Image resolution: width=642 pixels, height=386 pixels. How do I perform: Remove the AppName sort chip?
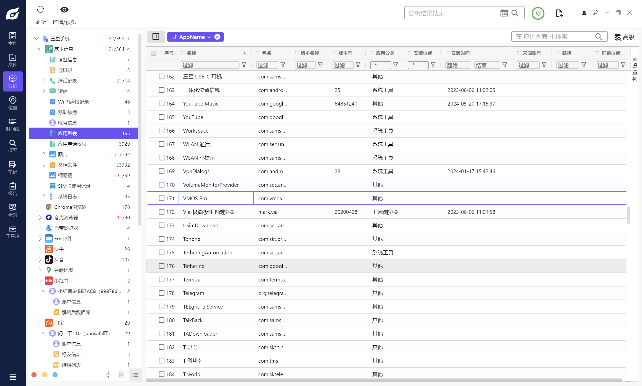pyautogui.click(x=217, y=37)
